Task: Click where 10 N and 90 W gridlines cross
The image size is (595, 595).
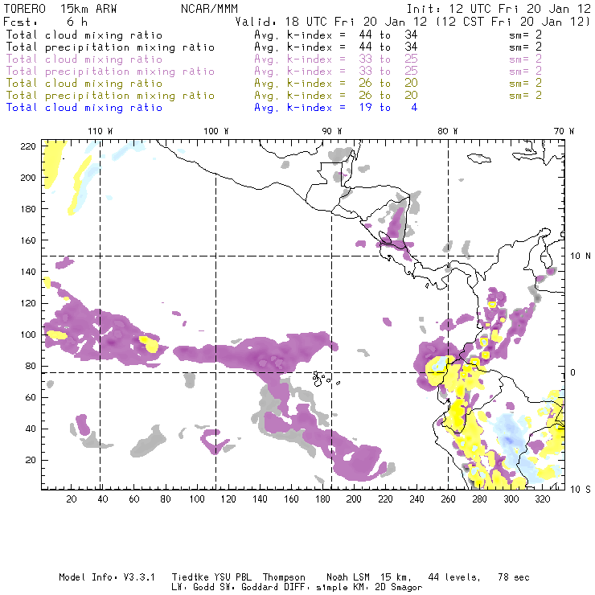Action: coord(332,256)
